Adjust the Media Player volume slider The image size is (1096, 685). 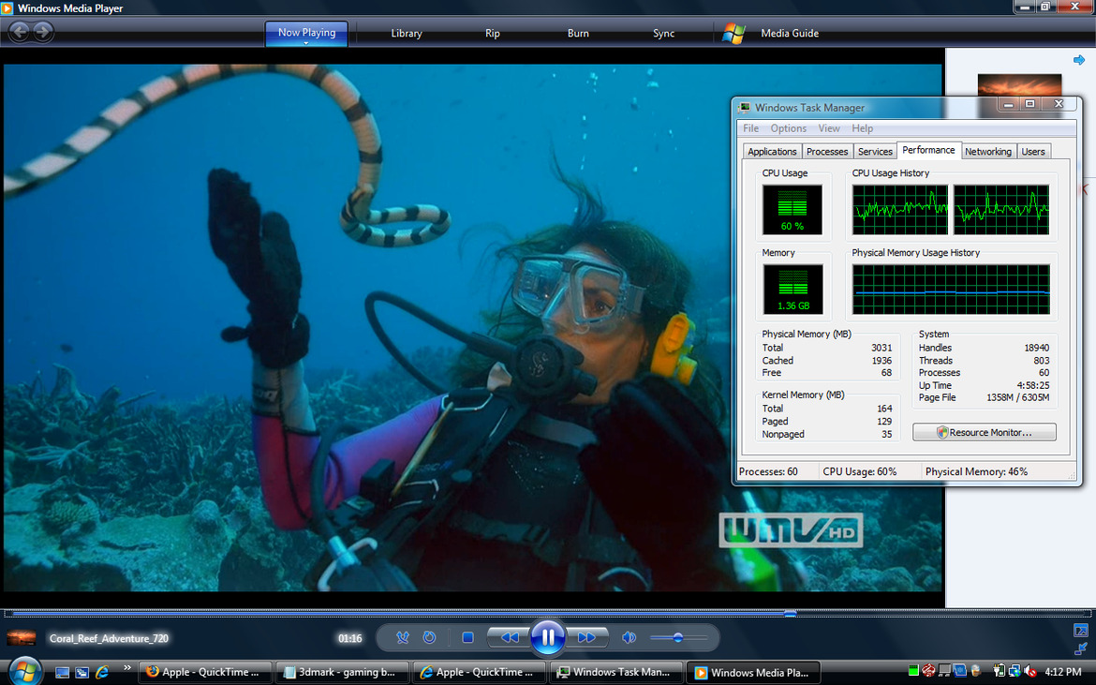click(678, 637)
